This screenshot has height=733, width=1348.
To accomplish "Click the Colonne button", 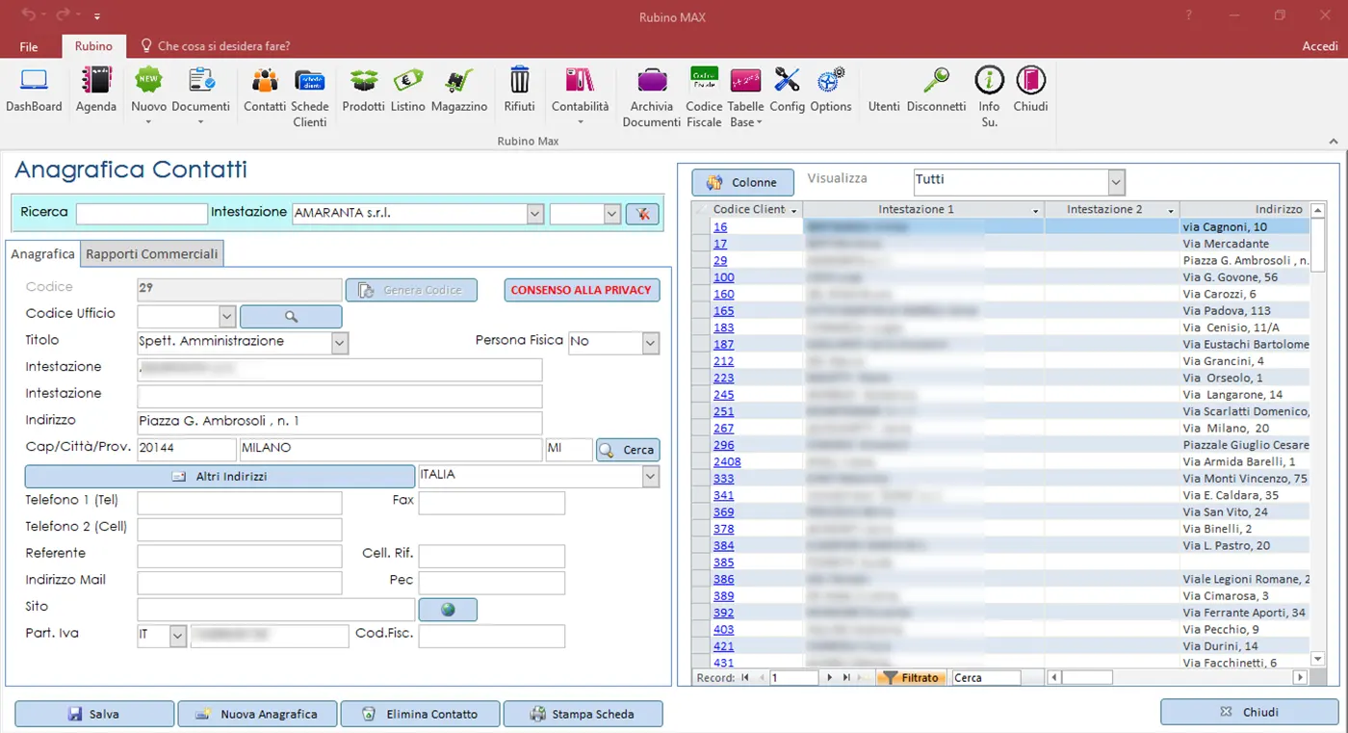I will [742, 182].
